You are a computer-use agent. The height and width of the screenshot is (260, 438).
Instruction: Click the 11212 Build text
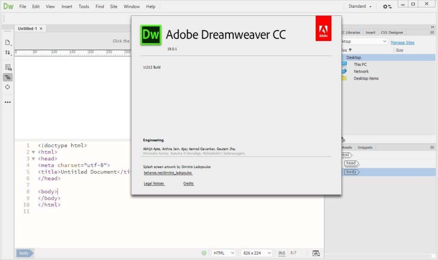152,67
